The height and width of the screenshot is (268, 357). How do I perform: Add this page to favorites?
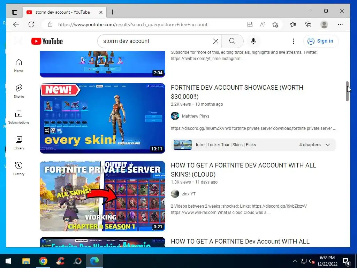[x=275, y=24]
